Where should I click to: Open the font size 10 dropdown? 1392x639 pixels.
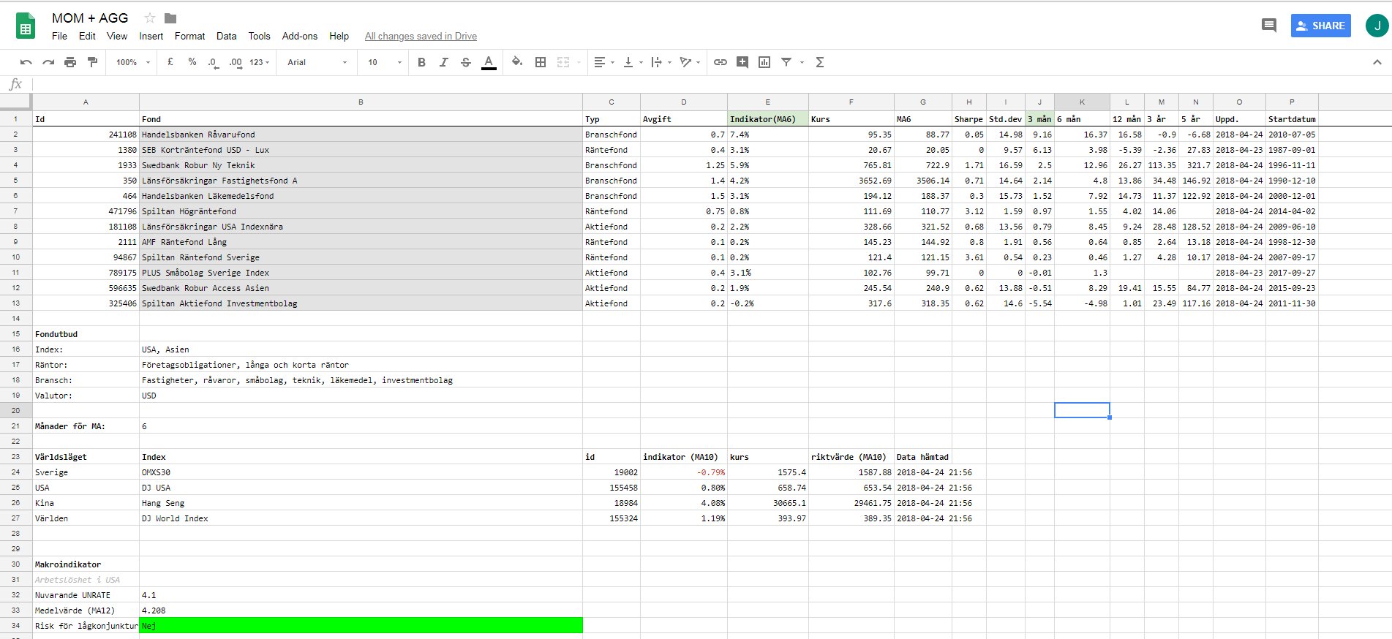tap(385, 62)
